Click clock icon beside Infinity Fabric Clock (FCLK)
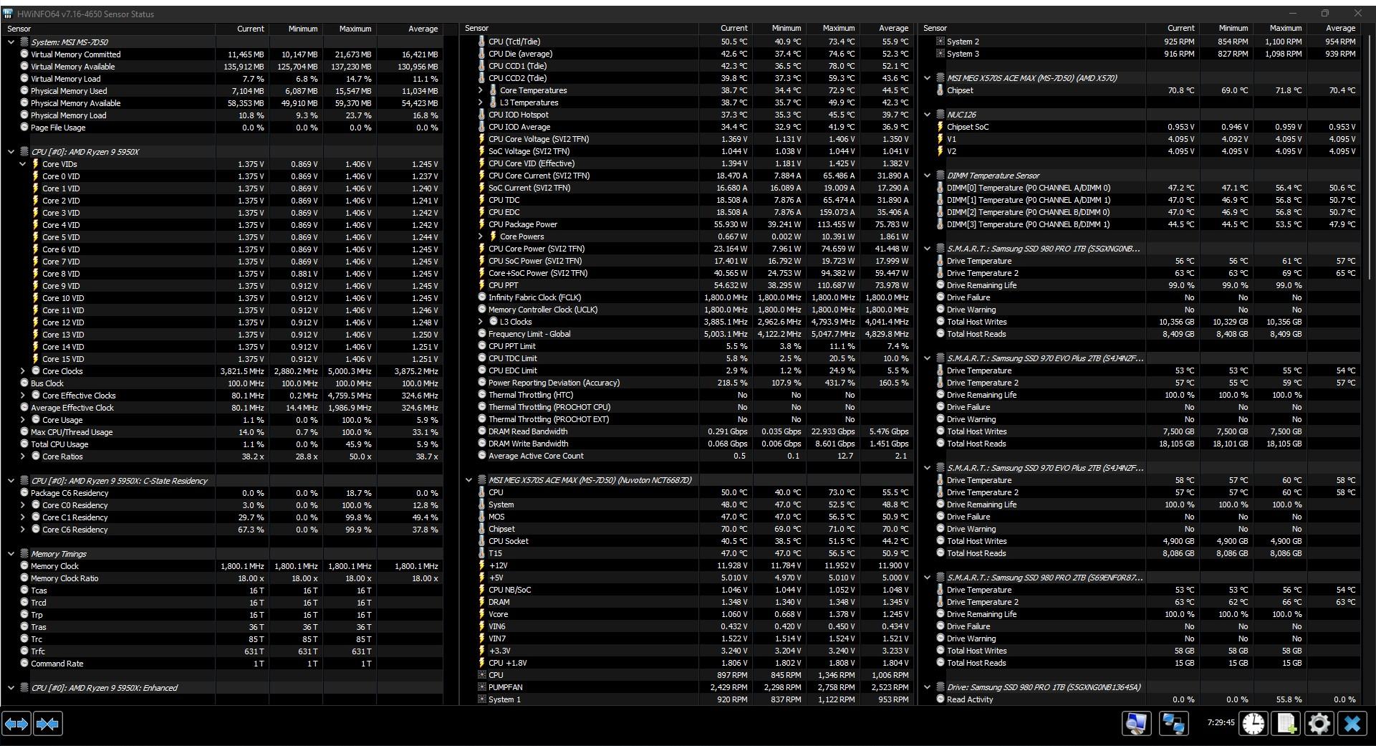Viewport: 1376px width, 746px height. point(481,297)
